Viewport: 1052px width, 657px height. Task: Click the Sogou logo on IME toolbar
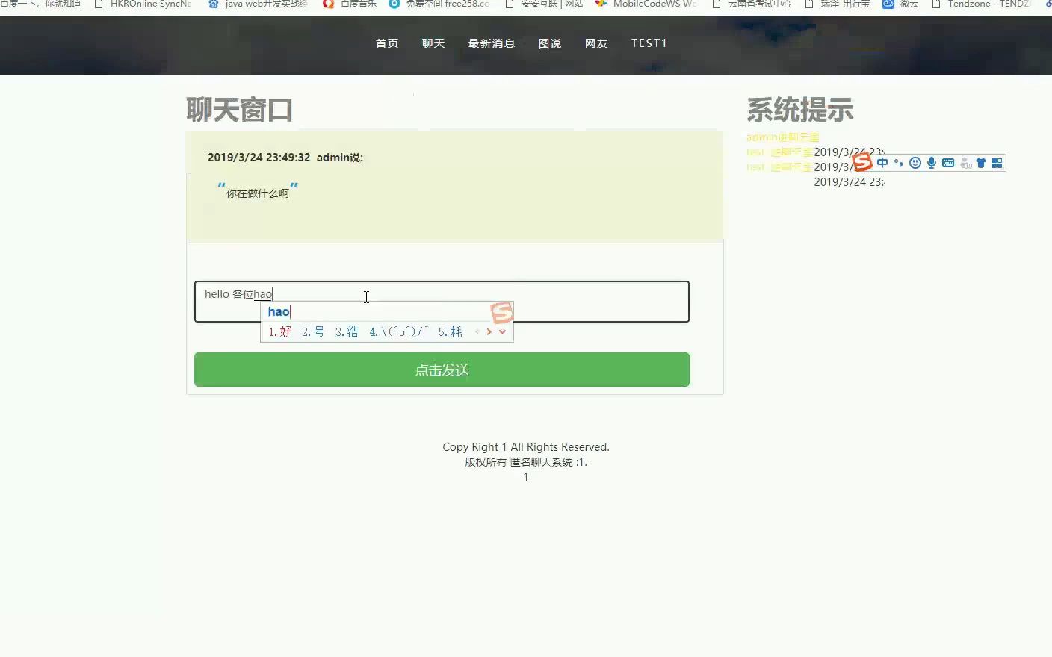click(862, 161)
